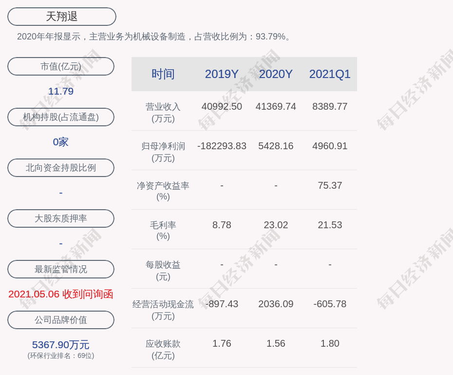Click the 时间 table header
Viewport: 453px width, 375px height.
click(x=163, y=74)
